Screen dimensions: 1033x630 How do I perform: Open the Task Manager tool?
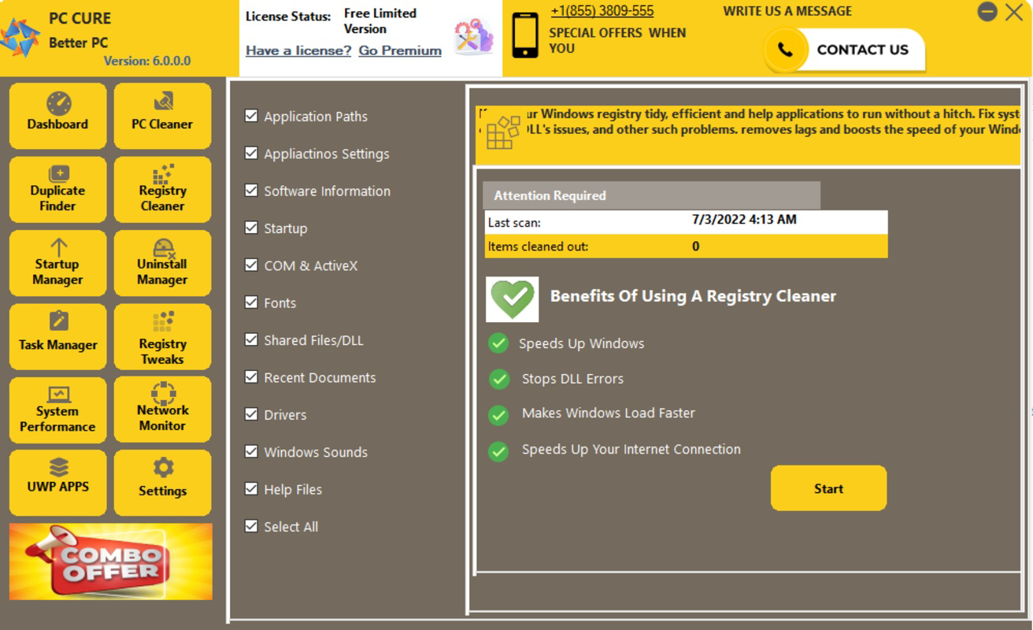pos(57,336)
